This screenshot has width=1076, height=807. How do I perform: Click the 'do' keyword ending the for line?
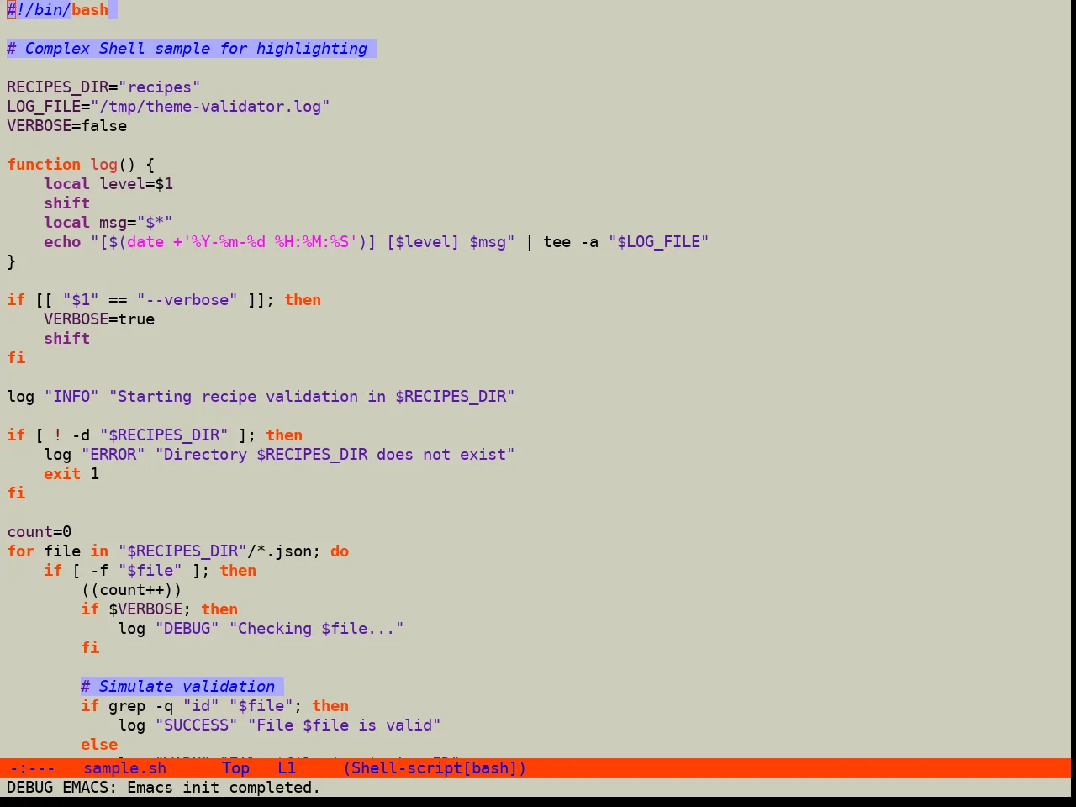pyautogui.click(x=340, y=551)
